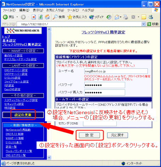Open the Media panel icon
The image size is (161, 167).
(91, 17)
